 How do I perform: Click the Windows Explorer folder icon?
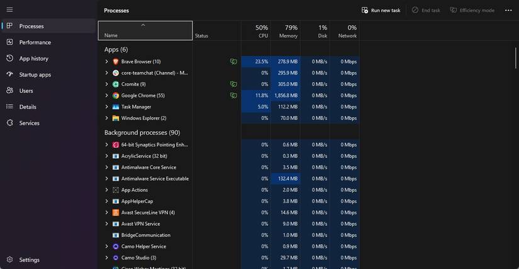coord(116,118)
